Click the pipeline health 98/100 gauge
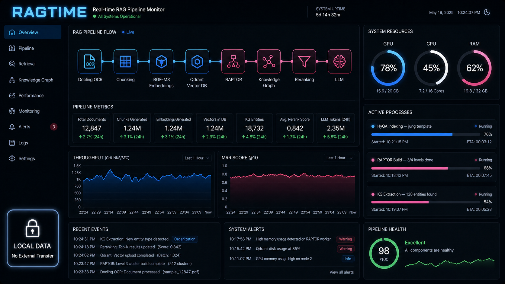The width and height of the screenshot is (505, 284). point(384,254)
